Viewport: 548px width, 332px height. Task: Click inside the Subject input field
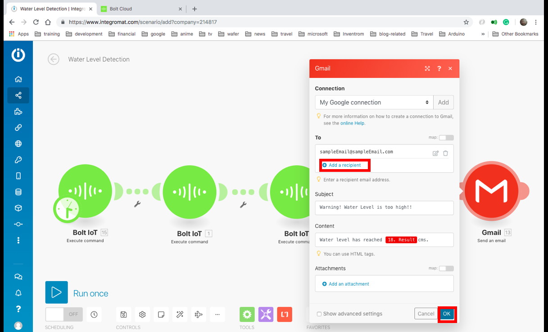click(384, 208)
